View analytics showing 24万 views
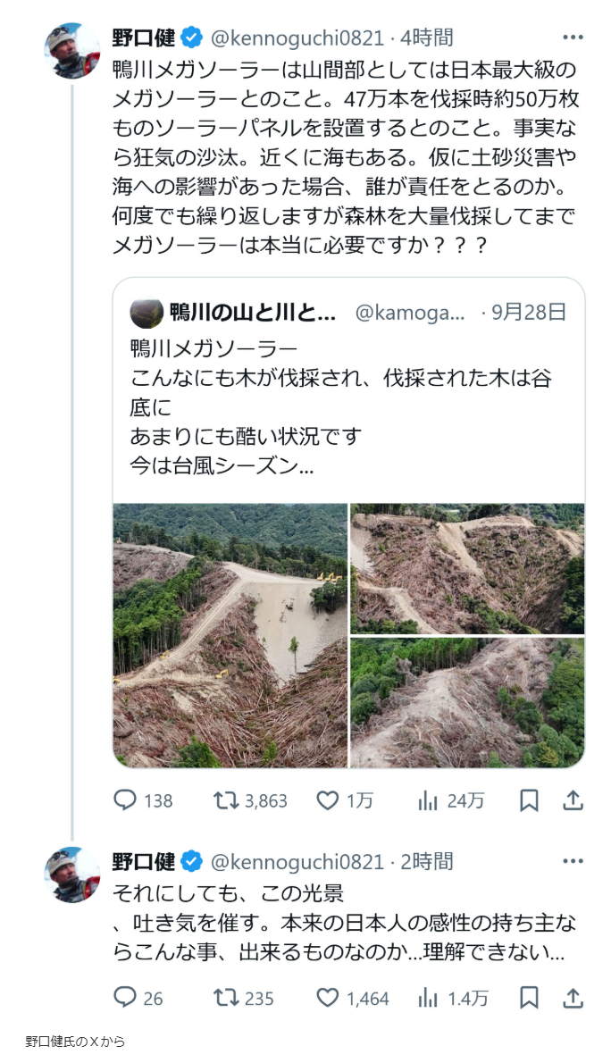The image size is (611, 1063). click(429, 800)
